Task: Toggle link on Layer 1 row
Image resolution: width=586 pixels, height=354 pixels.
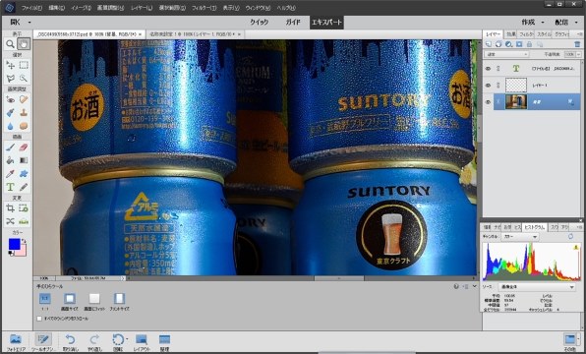Action: pos(498,86)
